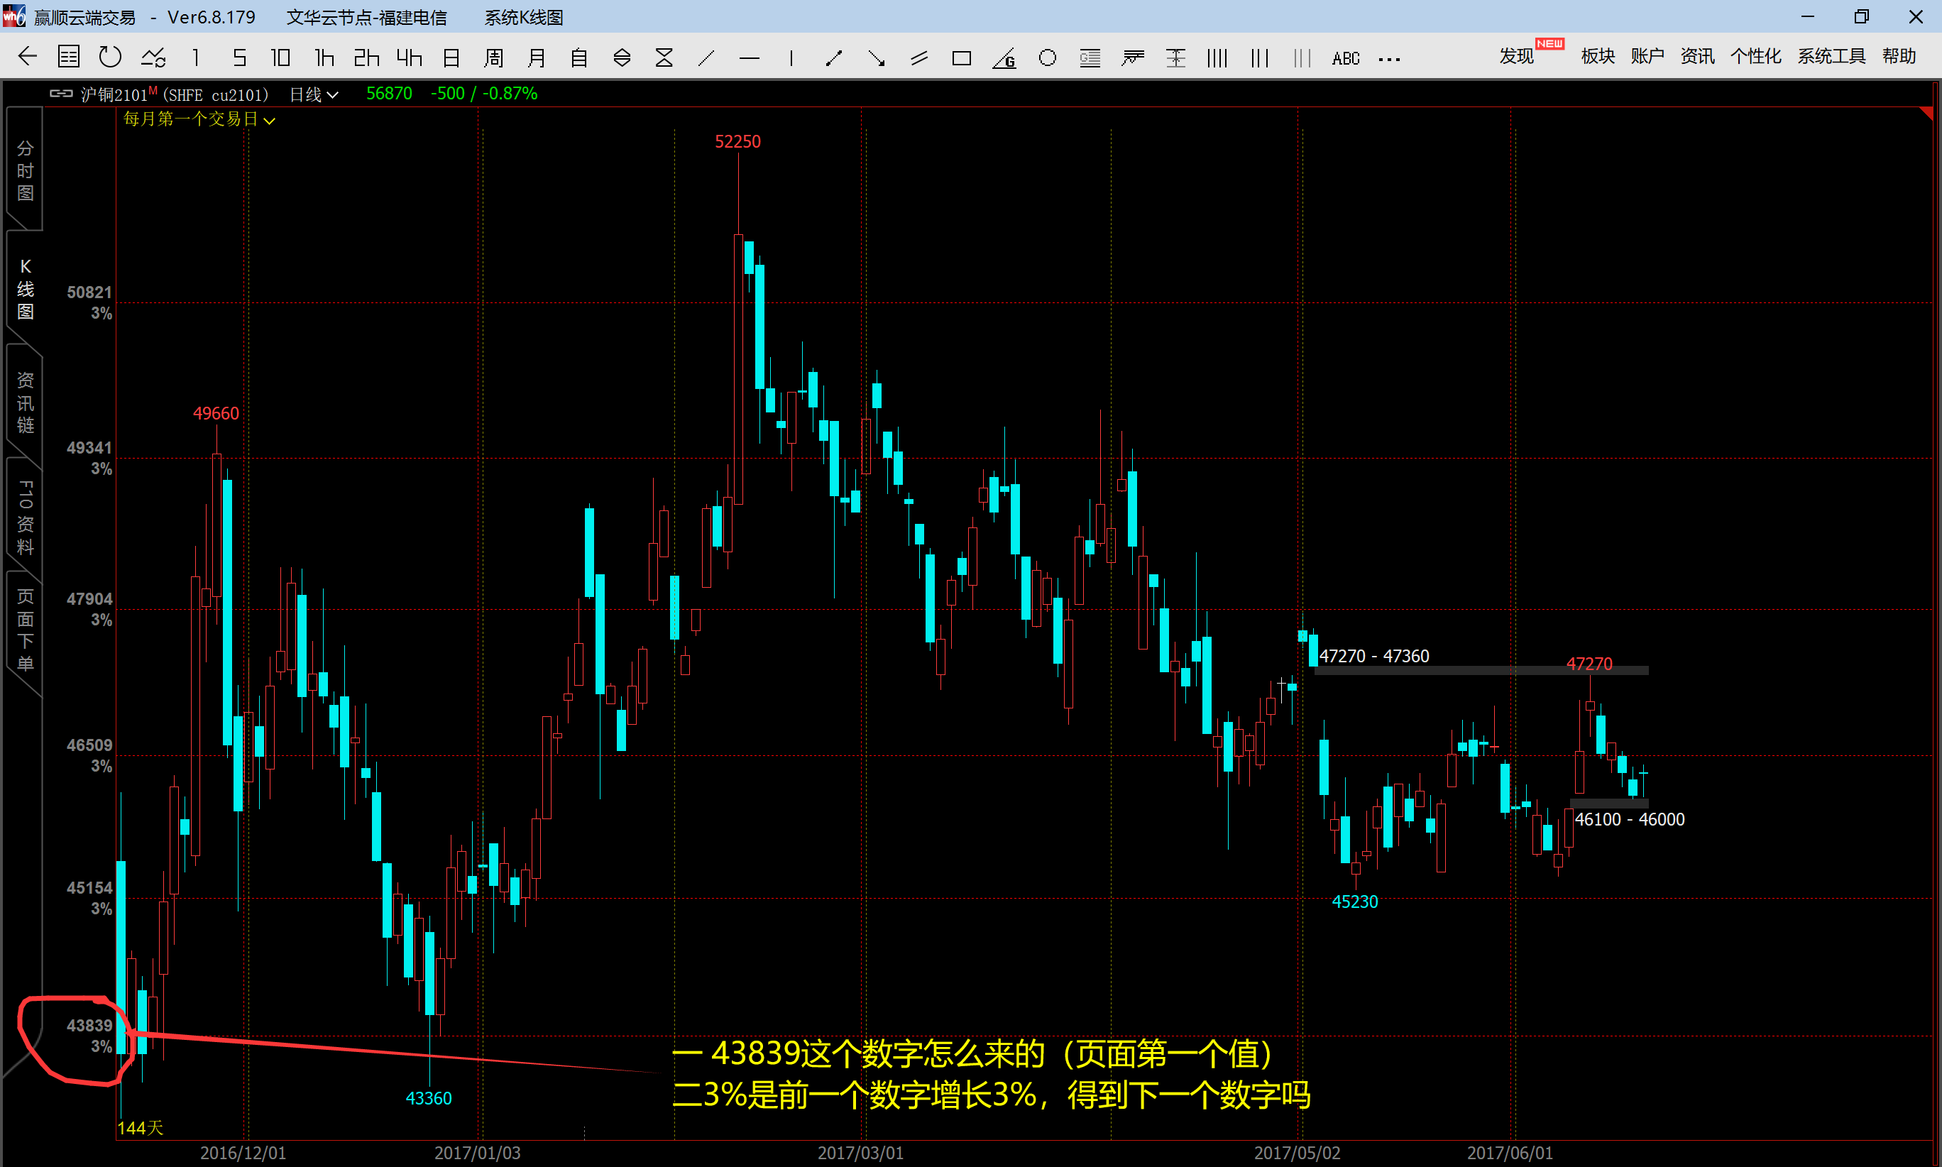Switch to 分时图 side tab
The height and width of the screenshot is (1167, 1942).
pyautogui.click(x=25, y=170)
